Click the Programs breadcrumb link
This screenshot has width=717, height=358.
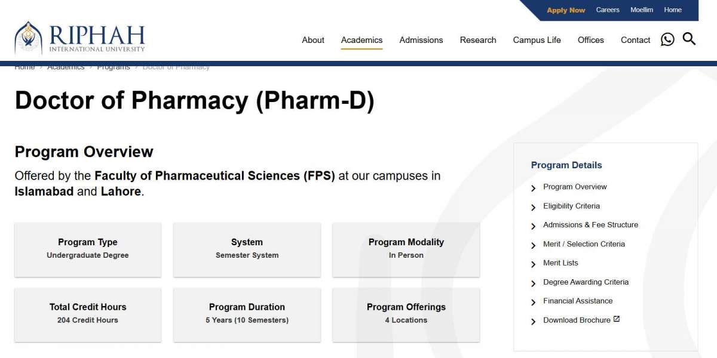(114, 67)
